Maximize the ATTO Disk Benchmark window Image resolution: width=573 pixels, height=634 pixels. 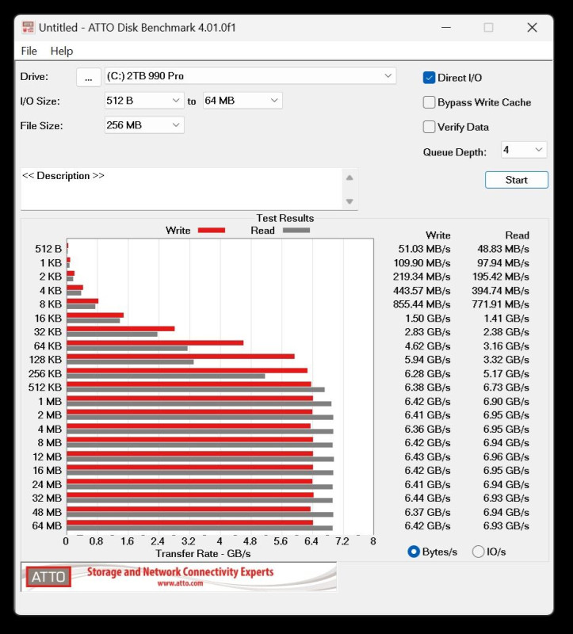pyautogui.click(x=488, y=28)
